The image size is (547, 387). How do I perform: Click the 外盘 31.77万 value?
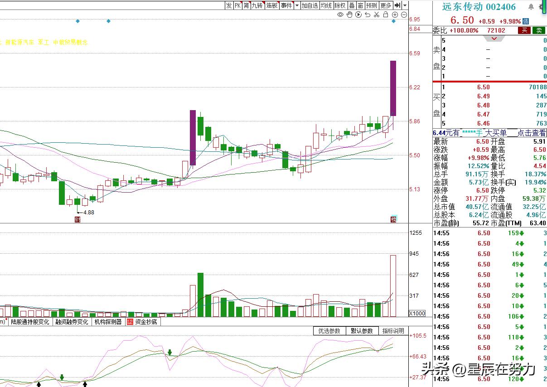point(478,198)
